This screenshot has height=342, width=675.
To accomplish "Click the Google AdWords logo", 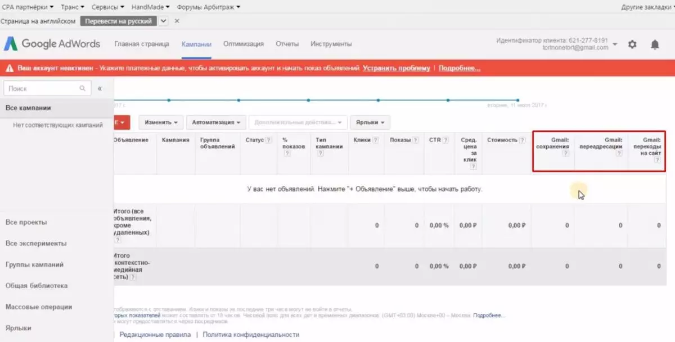I will [x=52, y=44].
